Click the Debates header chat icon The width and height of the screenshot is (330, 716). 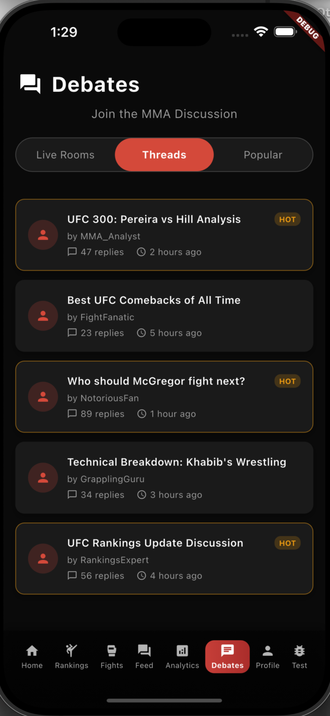click(x=30, y=84)
